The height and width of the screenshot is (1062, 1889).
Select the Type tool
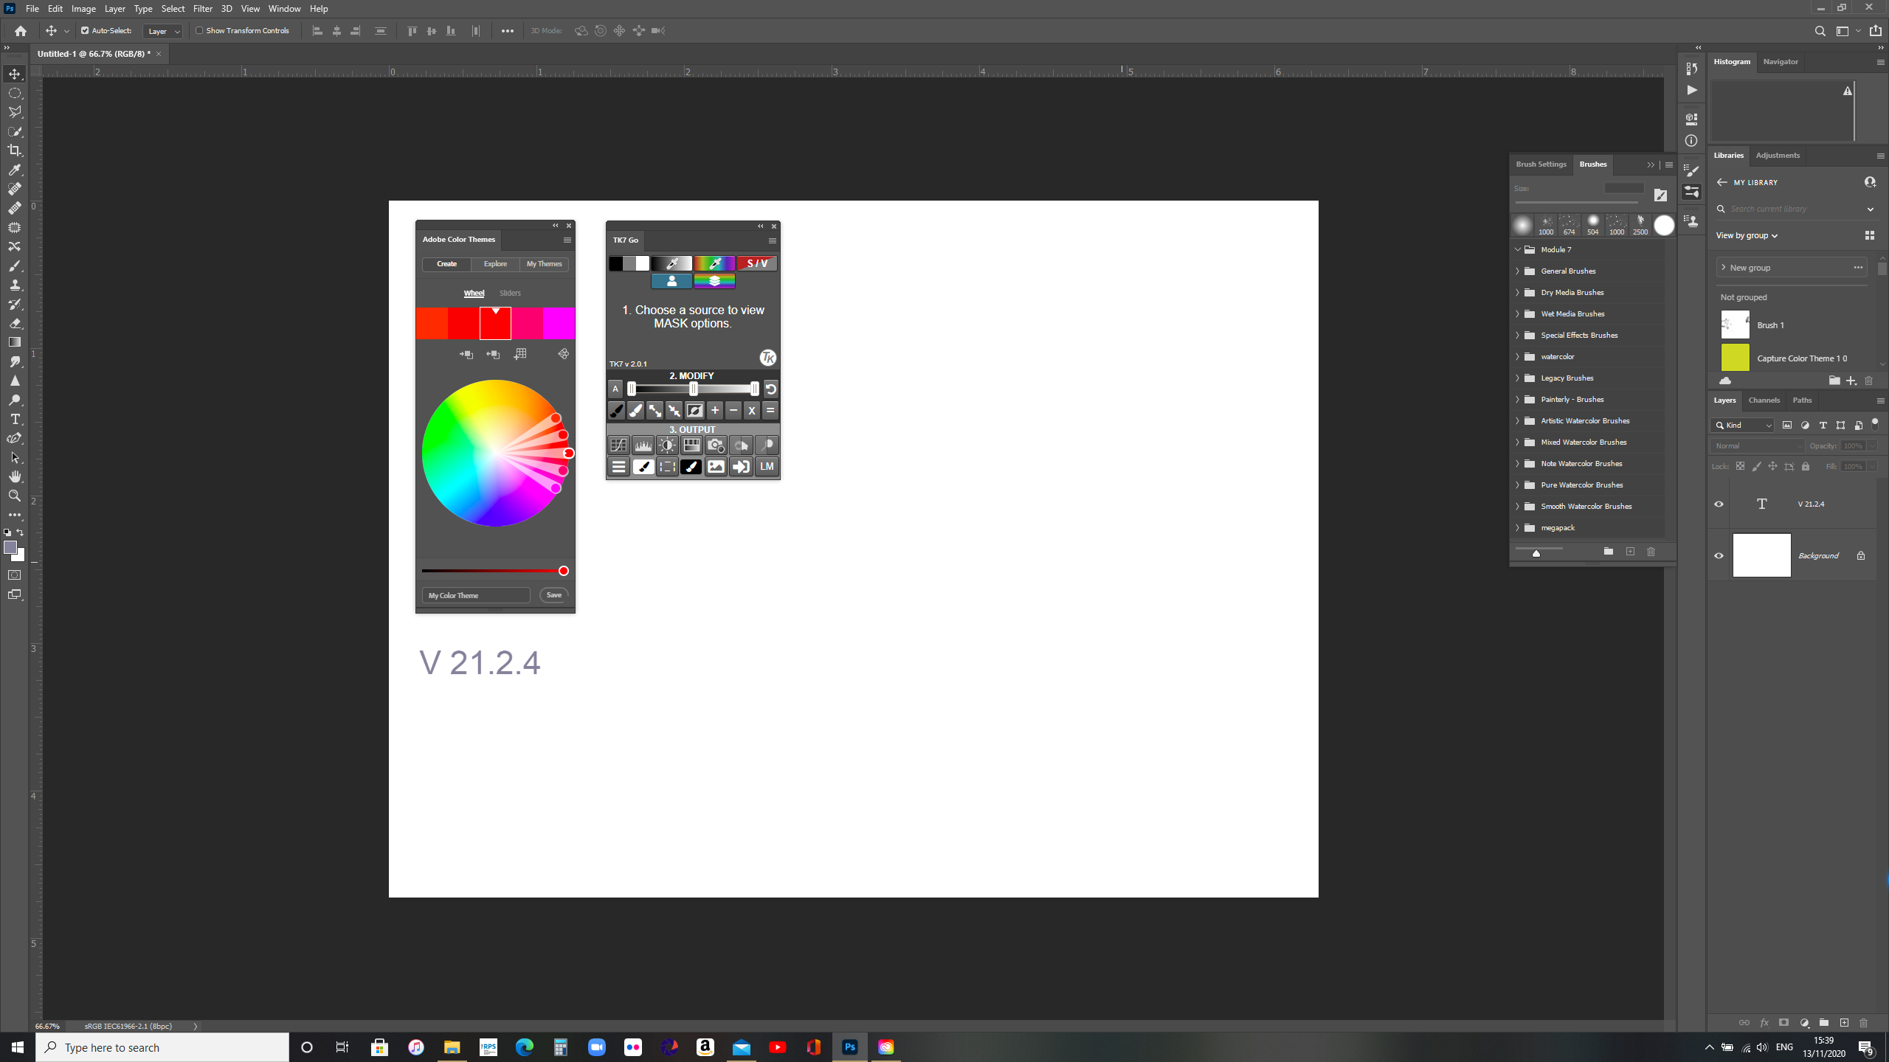pyautogui.click(x=15, y=419)
